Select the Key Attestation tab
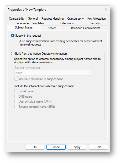 (97, 19)
